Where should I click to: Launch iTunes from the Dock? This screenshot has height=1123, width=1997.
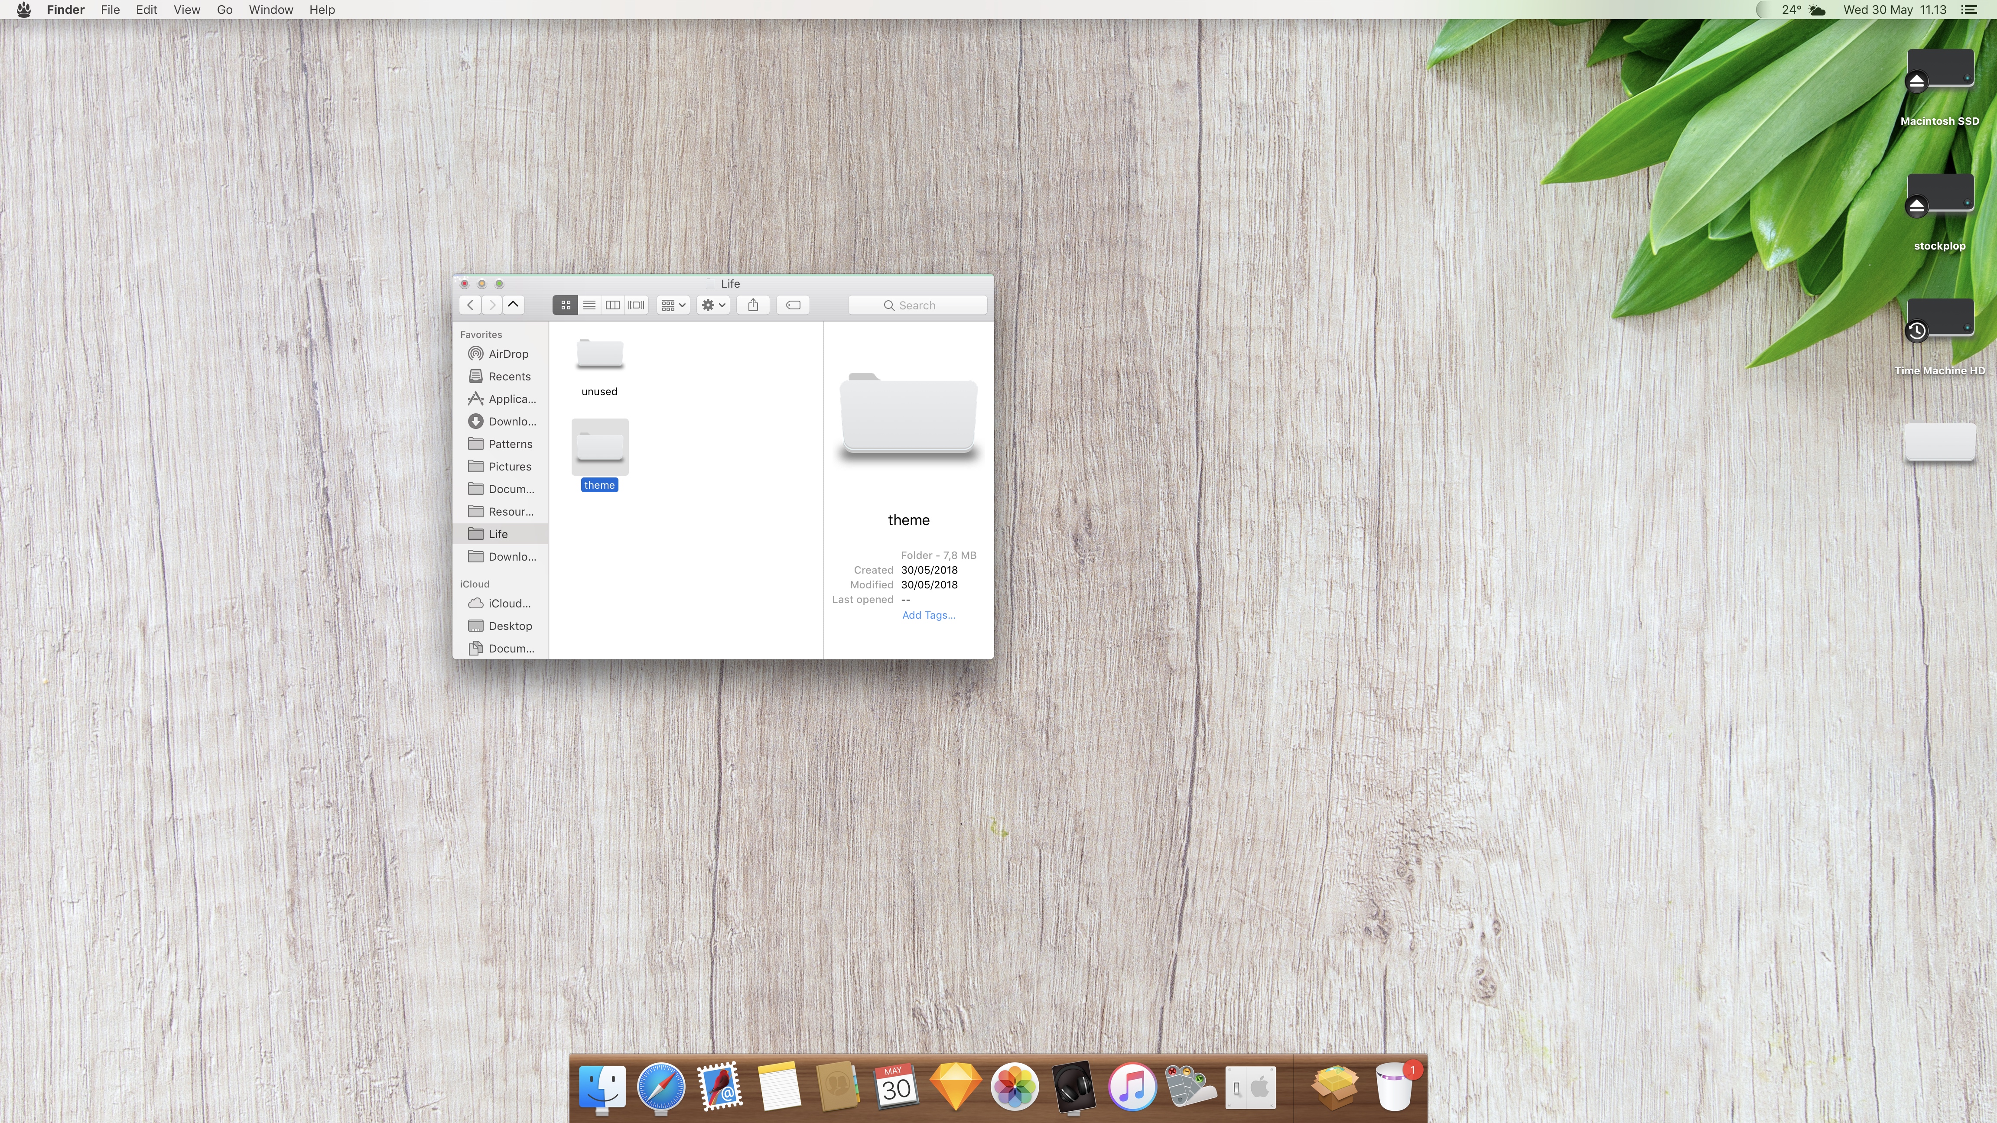click(1132, 1087)
